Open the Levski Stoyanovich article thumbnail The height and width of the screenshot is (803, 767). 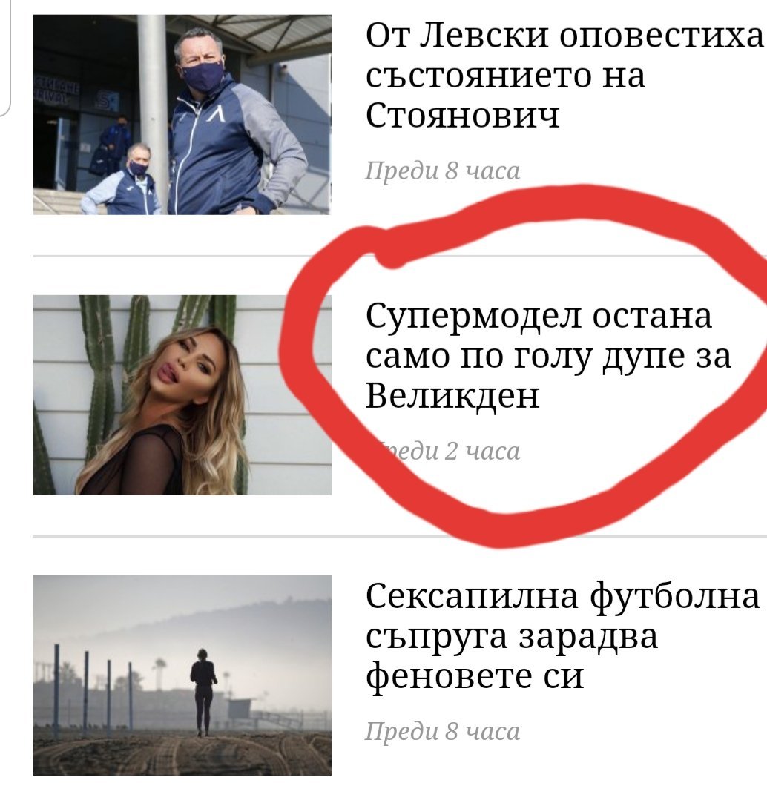(182, 114)
